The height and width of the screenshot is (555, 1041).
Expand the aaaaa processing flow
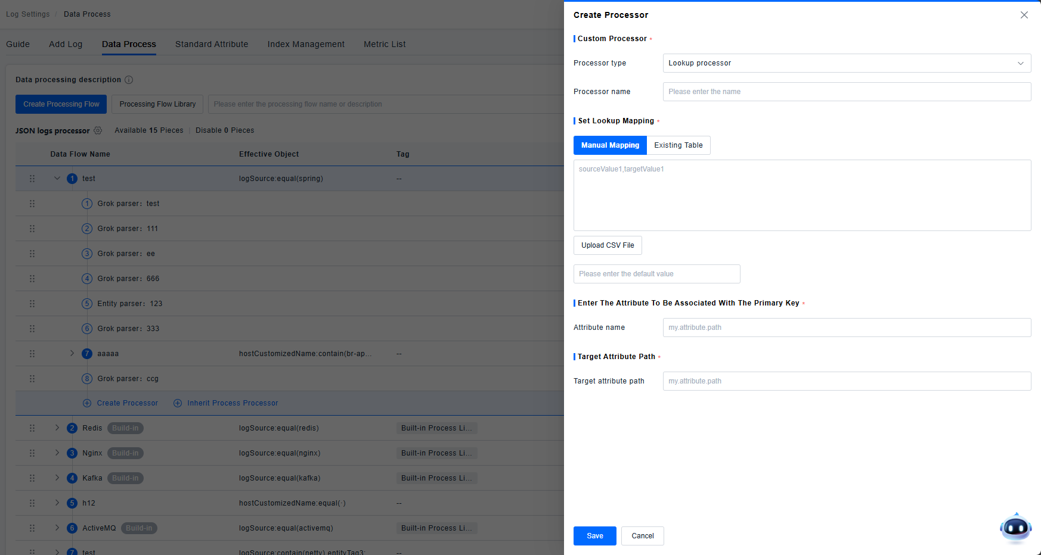[x=72, y=354]
